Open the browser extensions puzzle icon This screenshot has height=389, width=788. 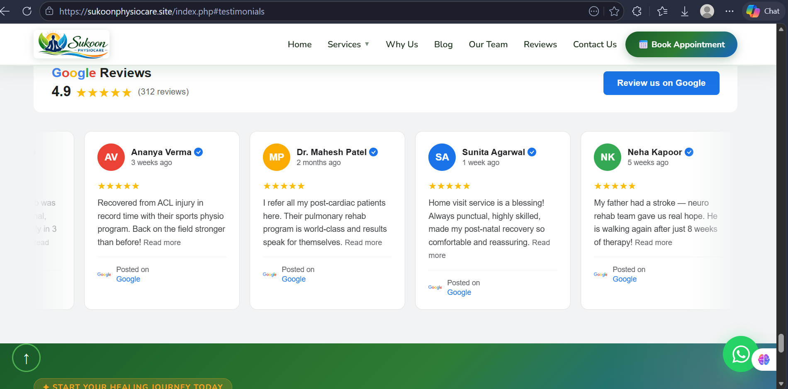pos(637,12)
